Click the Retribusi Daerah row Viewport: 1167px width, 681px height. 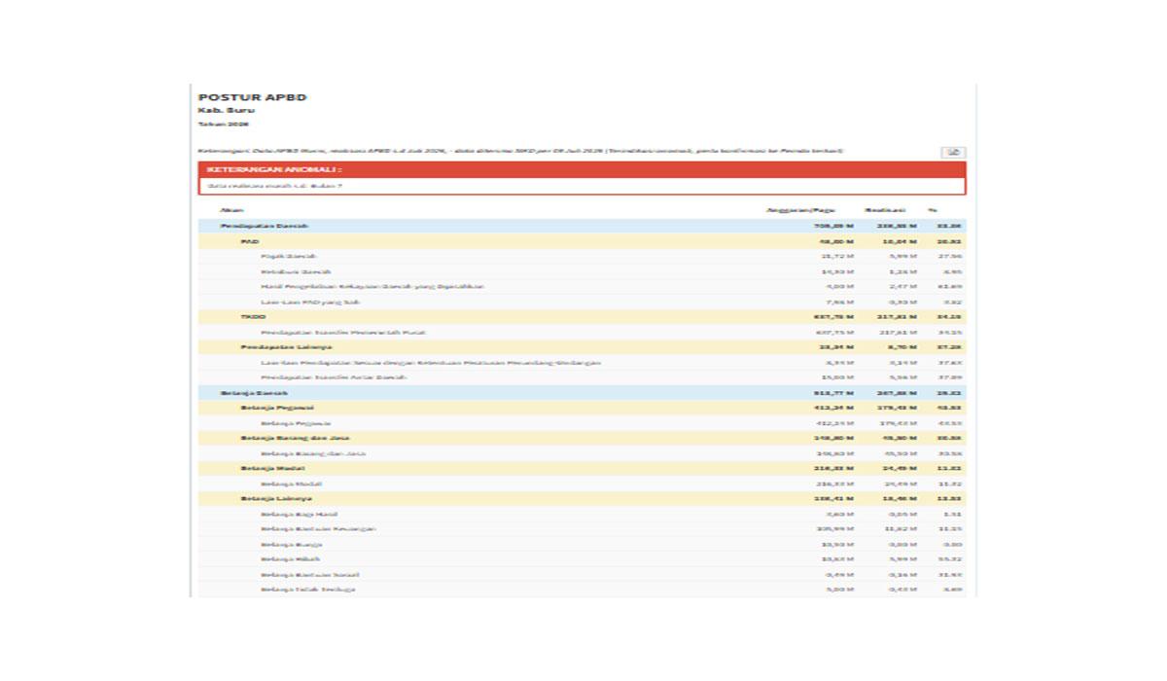pos(583,271)
